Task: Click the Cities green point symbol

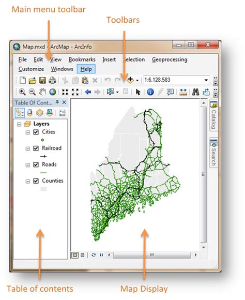Action: point(42,140)
